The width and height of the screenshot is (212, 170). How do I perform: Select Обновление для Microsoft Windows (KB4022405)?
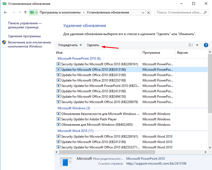tap(131, 125)
